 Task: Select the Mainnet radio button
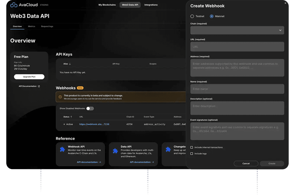click(x=212, y=16)
